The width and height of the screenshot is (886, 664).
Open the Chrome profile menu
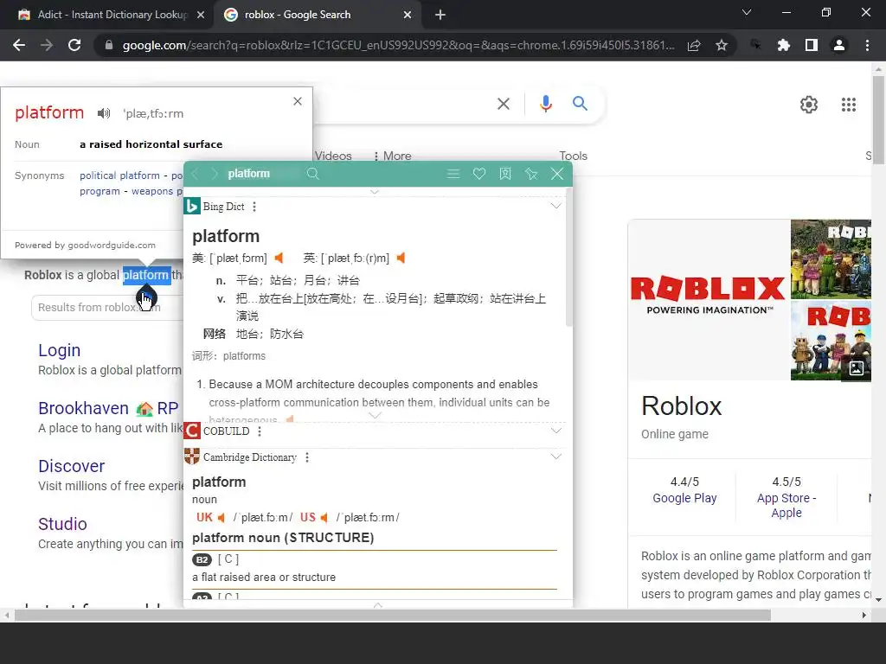(x=839, y=45)
